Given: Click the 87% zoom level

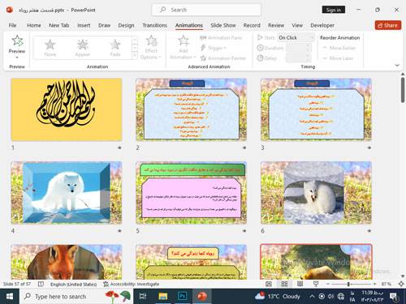Looking at the screenshot, I should 387,284.
